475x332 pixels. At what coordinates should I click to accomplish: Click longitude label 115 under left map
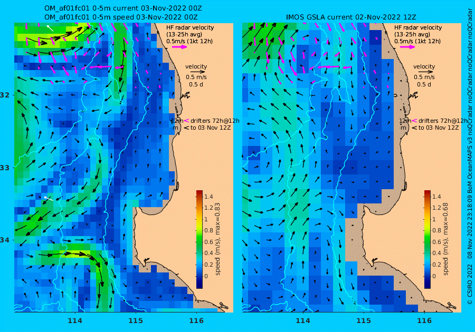coord(136,321)
